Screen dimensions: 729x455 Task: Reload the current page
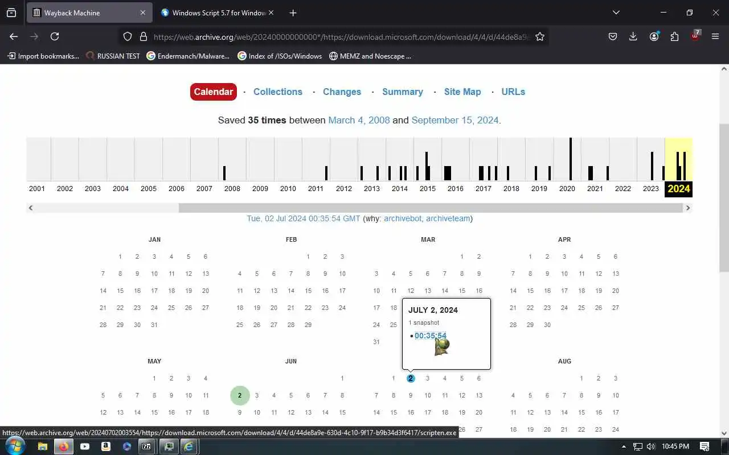pyautogui.click(x=55, y=36)
